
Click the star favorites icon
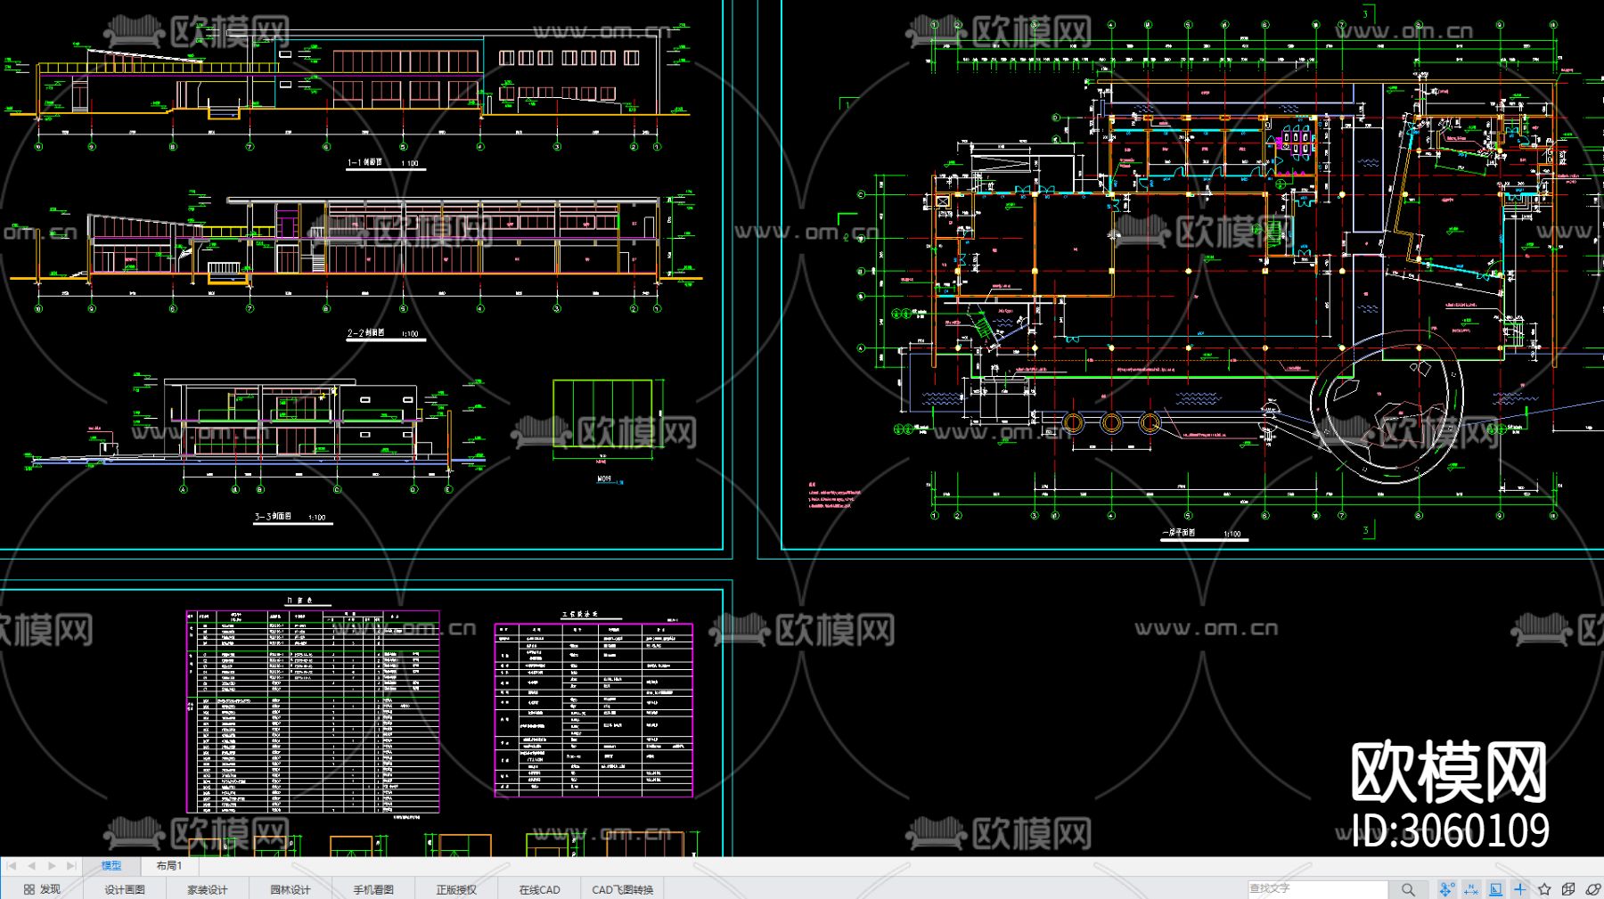pos(1544,889)
